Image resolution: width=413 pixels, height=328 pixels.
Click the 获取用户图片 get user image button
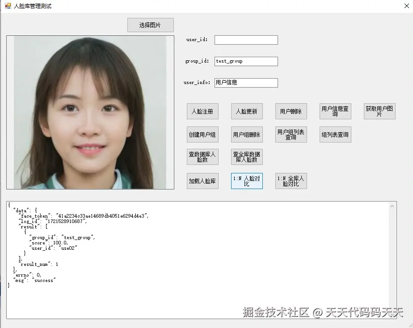[x=379, y=111]
